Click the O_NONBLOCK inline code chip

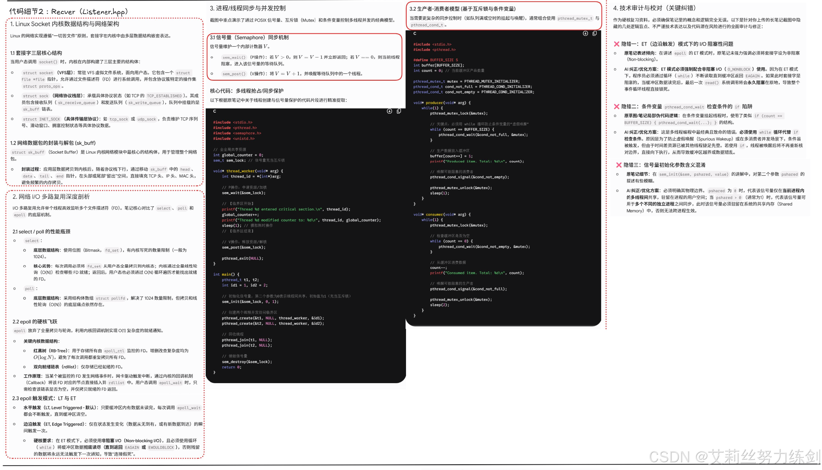click(x=739, y=69)
